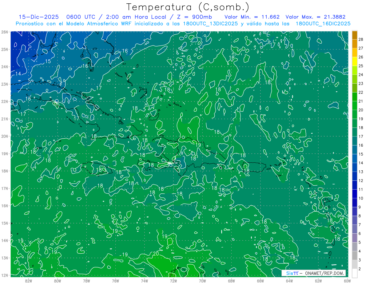Click the purple legend segment between 6 and 7

coord(355,229)
